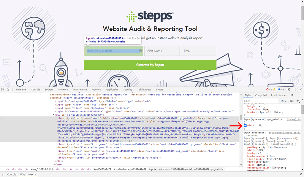Click the autofill icon in website field

(140, 51)
